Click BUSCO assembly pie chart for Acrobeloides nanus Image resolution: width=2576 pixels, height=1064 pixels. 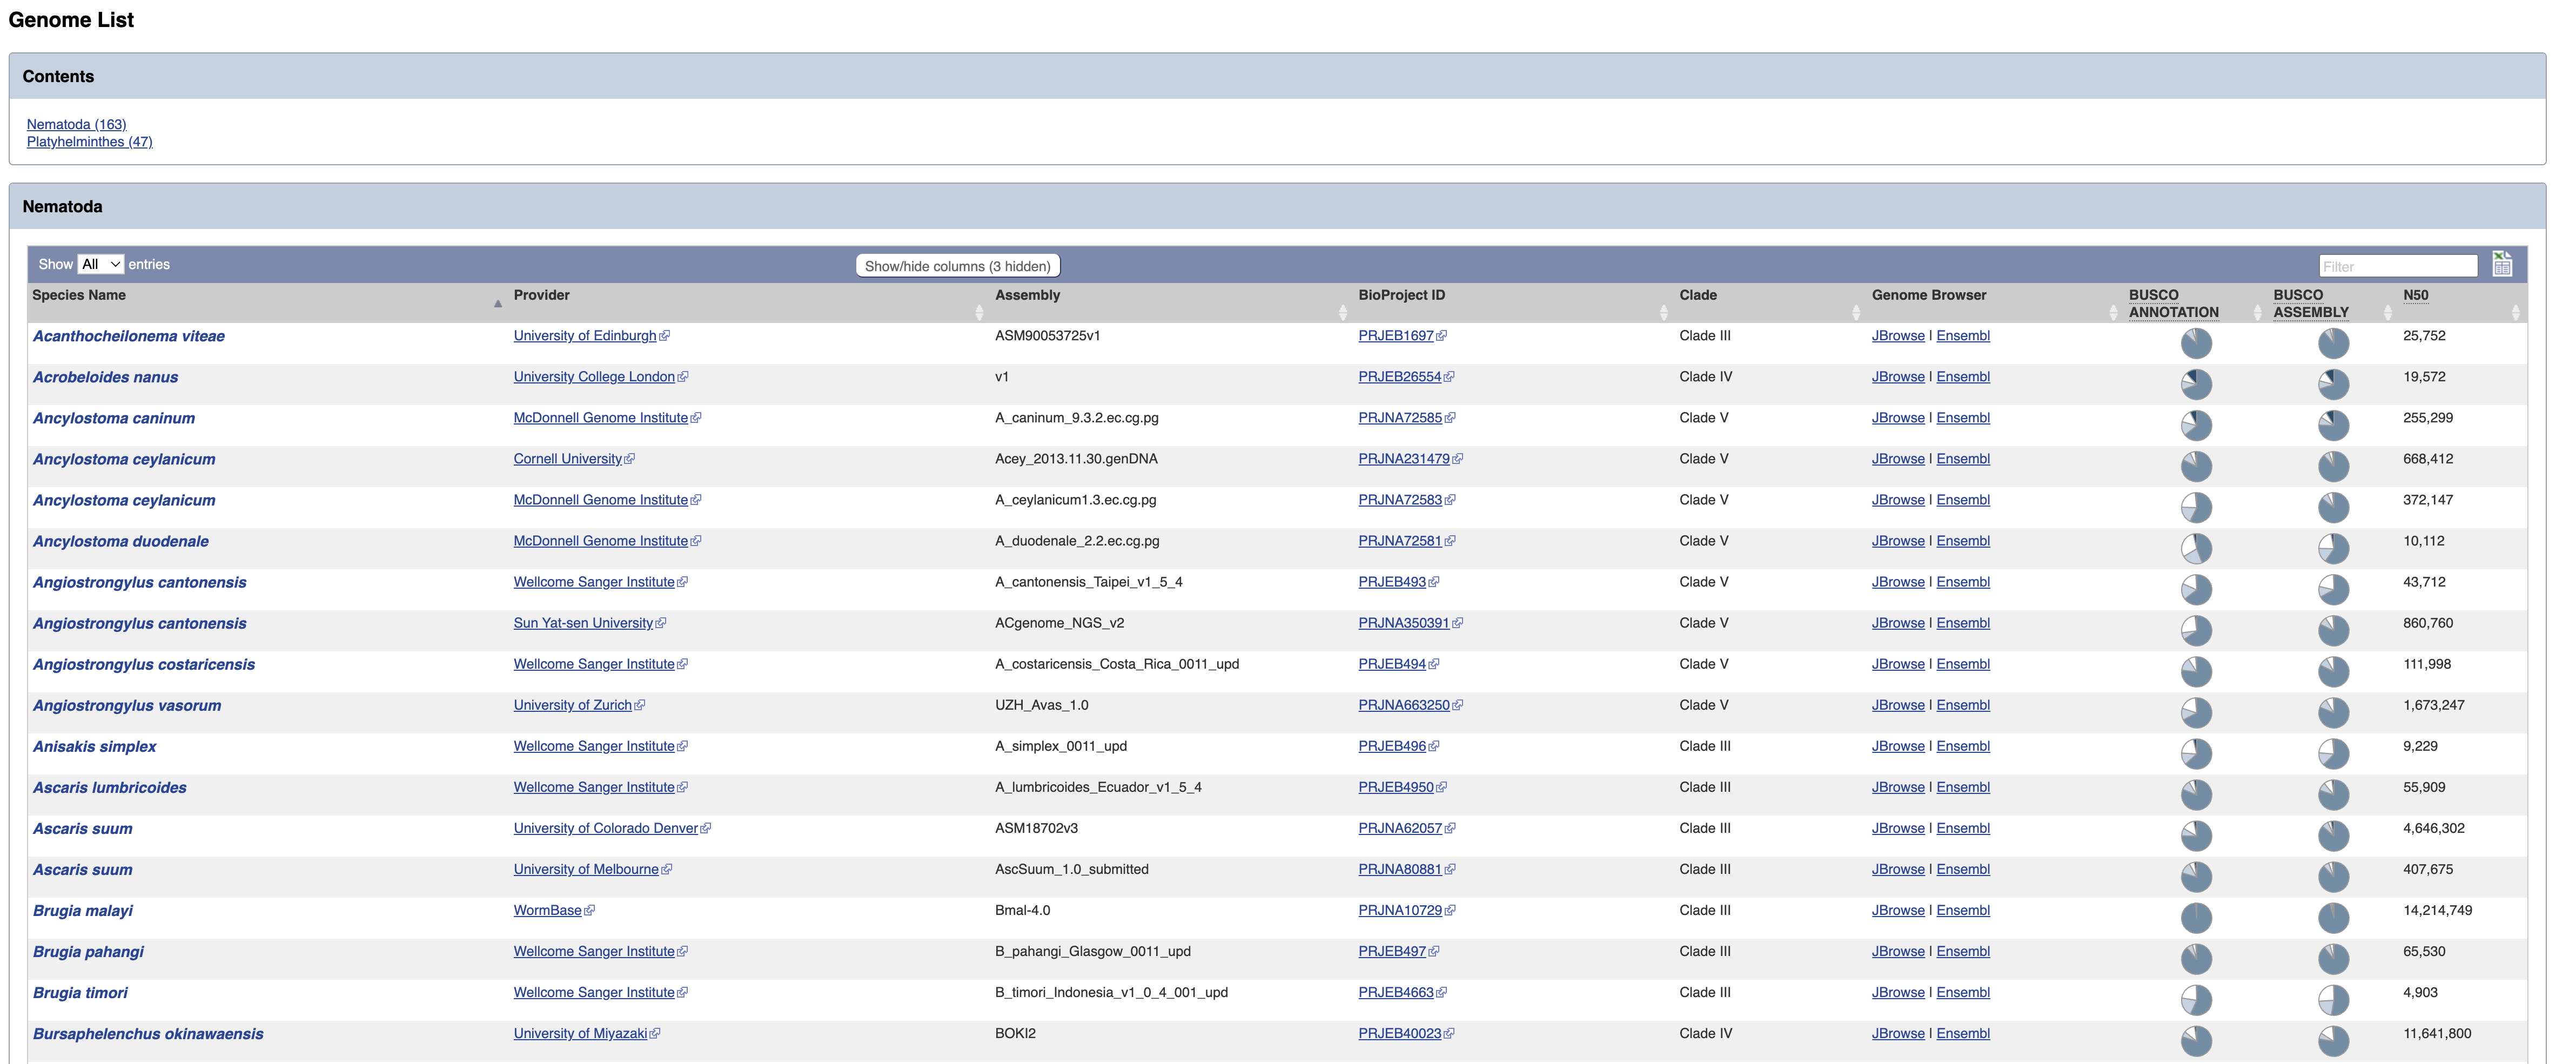click(x=2333, y=384)
